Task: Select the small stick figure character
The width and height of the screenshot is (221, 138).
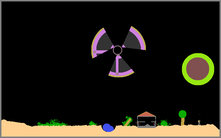Action: (x=199, y=123)
